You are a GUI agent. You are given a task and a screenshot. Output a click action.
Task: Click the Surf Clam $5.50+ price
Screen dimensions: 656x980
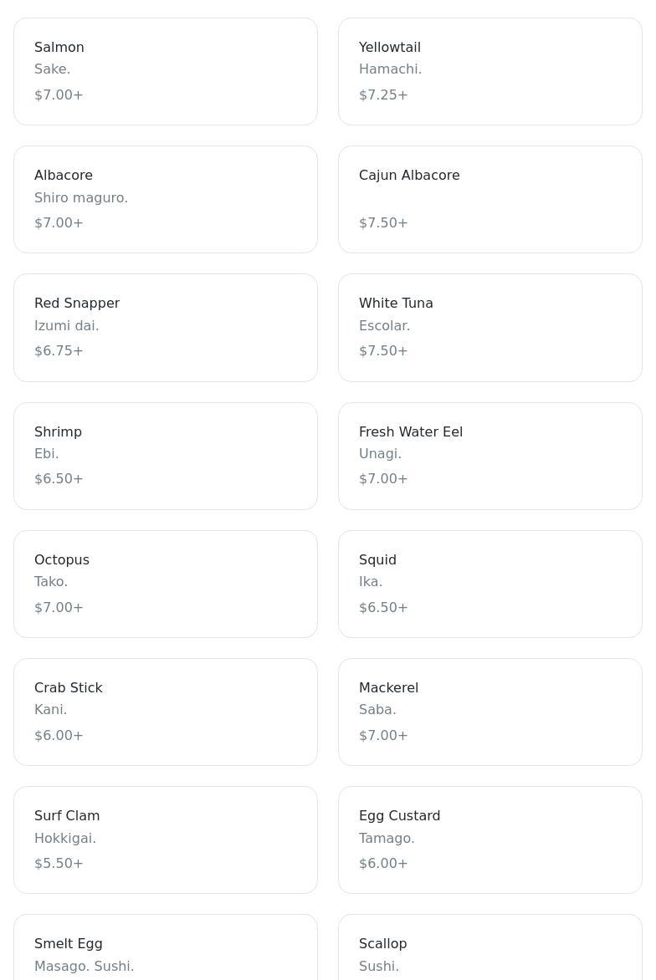pyautogui.click(x=59, y=864)
